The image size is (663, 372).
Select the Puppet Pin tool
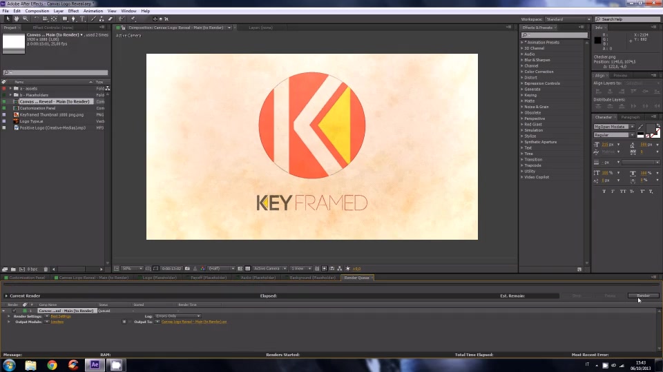(x=133, y=19)
